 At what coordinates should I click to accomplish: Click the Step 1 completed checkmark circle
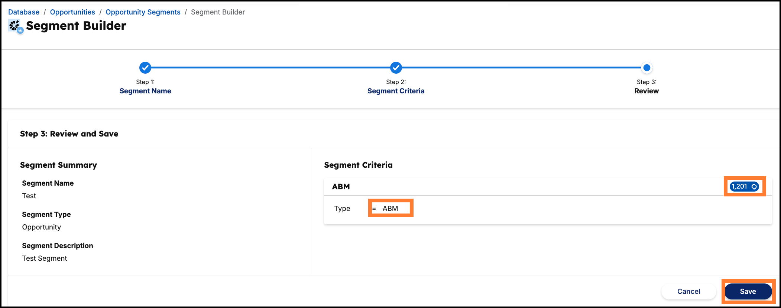(145, 68)
